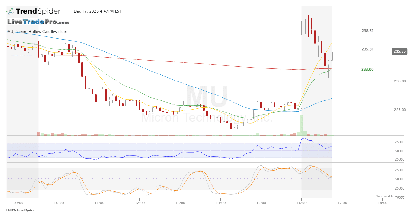The height and width of the screenshot is (213, 414).
Task: Click the 235.50 current price tag
Action: 399,51
